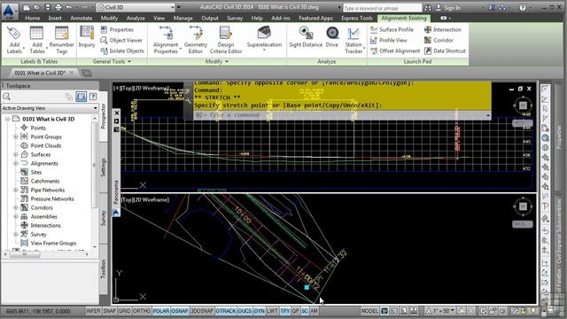Toggle DYN dynamic input

coord(259,311)
